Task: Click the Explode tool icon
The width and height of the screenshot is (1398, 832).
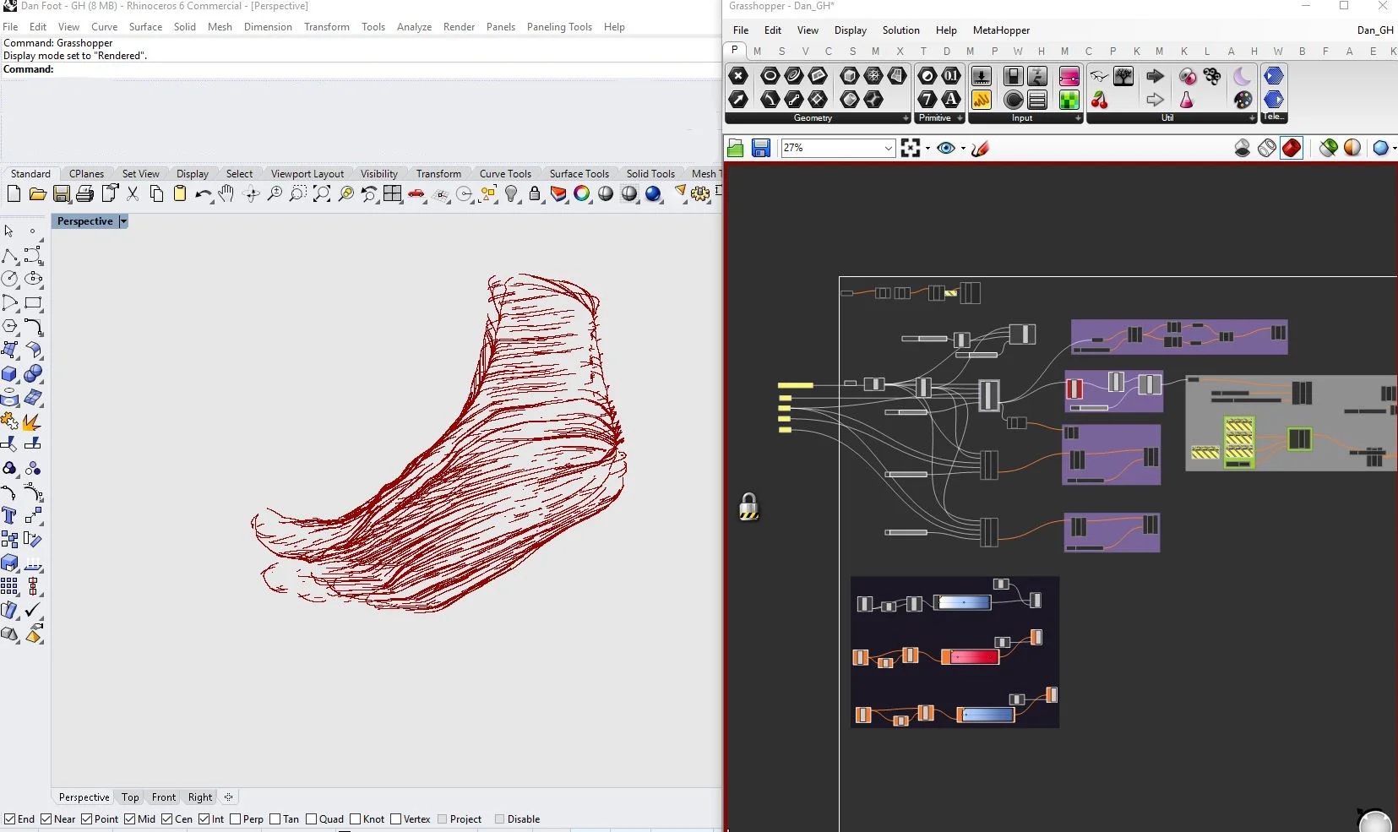Action: pyautogui.click(x=33, y=421)
